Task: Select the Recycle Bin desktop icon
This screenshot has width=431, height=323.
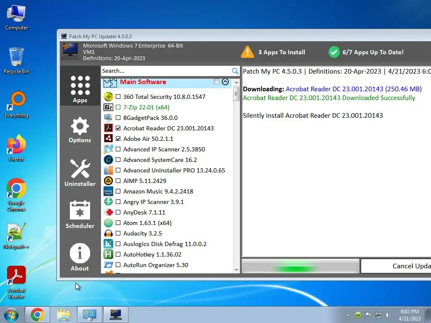Action: (16, 61)
